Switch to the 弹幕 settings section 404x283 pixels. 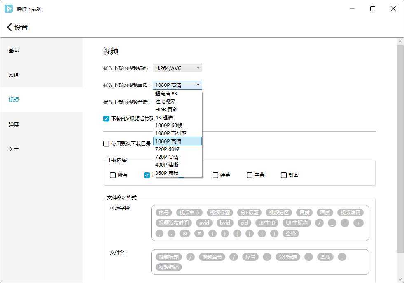[14, 124]
